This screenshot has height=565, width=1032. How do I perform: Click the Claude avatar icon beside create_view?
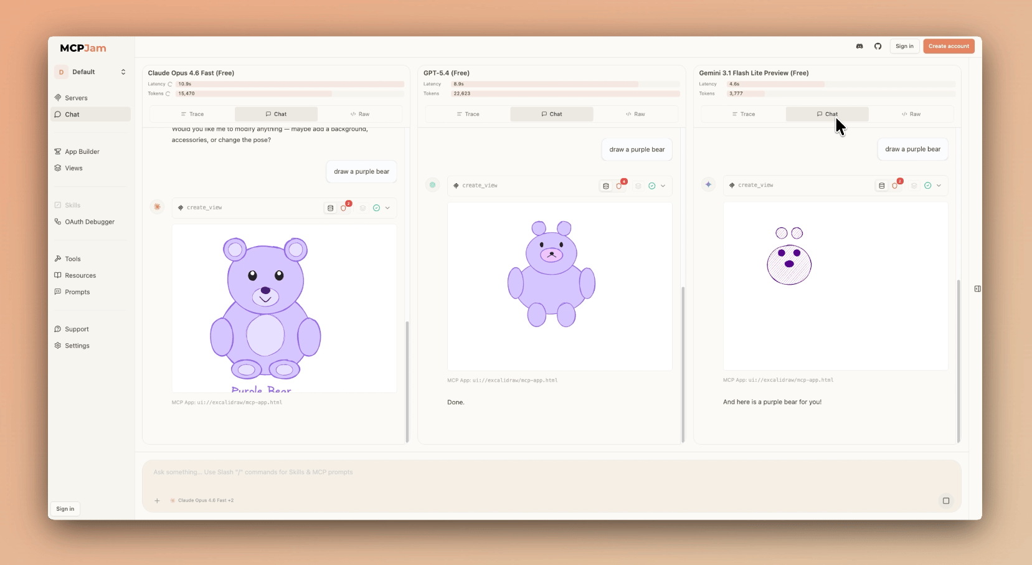[x=157, y=207]
